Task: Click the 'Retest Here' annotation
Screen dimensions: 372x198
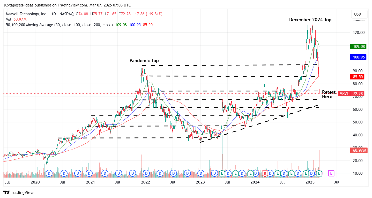Action: (329, 94)
